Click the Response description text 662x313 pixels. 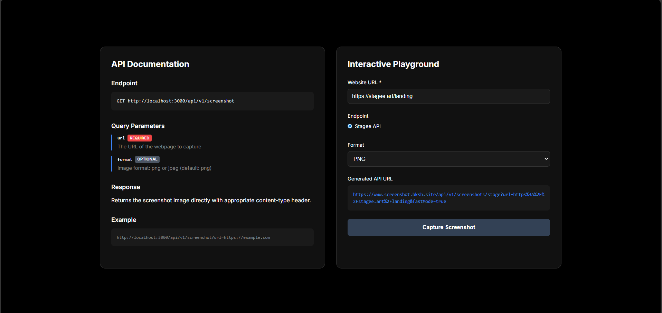(211, 200)
